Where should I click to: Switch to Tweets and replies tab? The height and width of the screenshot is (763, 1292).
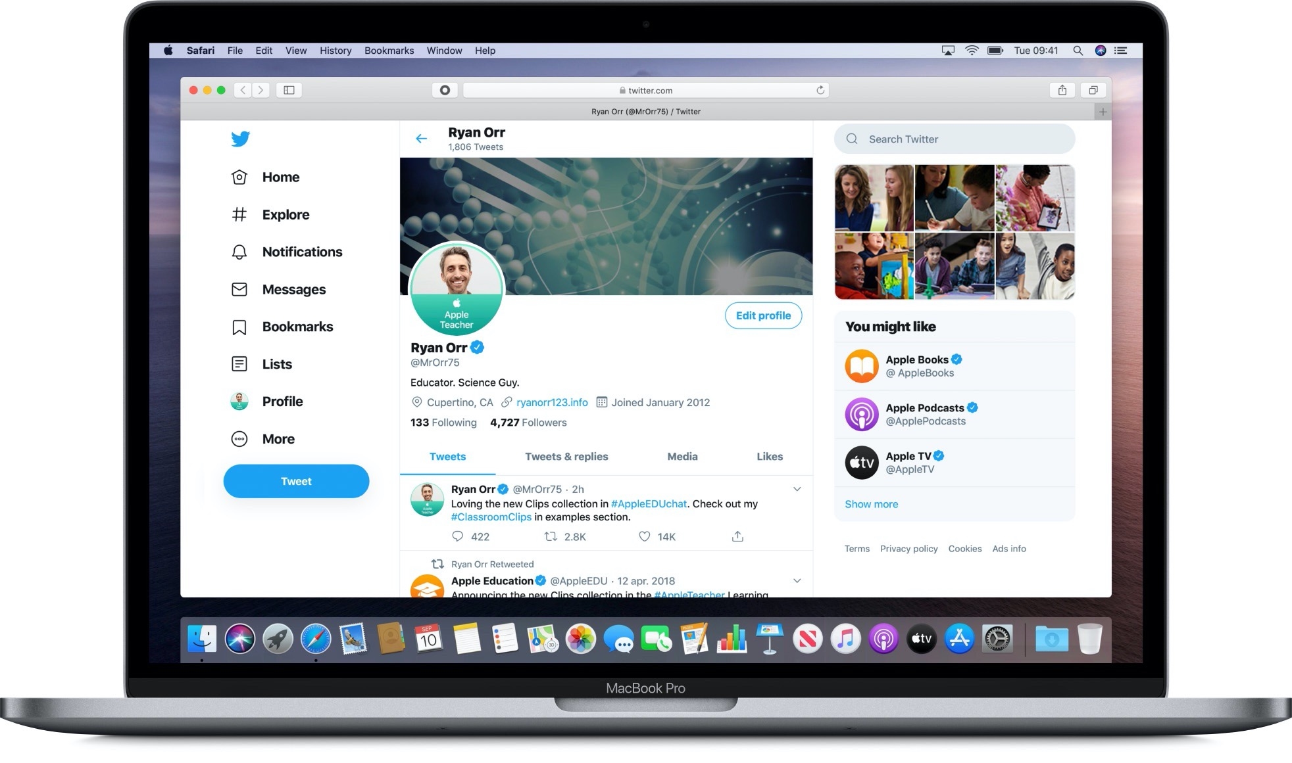(x=566, y=456)
